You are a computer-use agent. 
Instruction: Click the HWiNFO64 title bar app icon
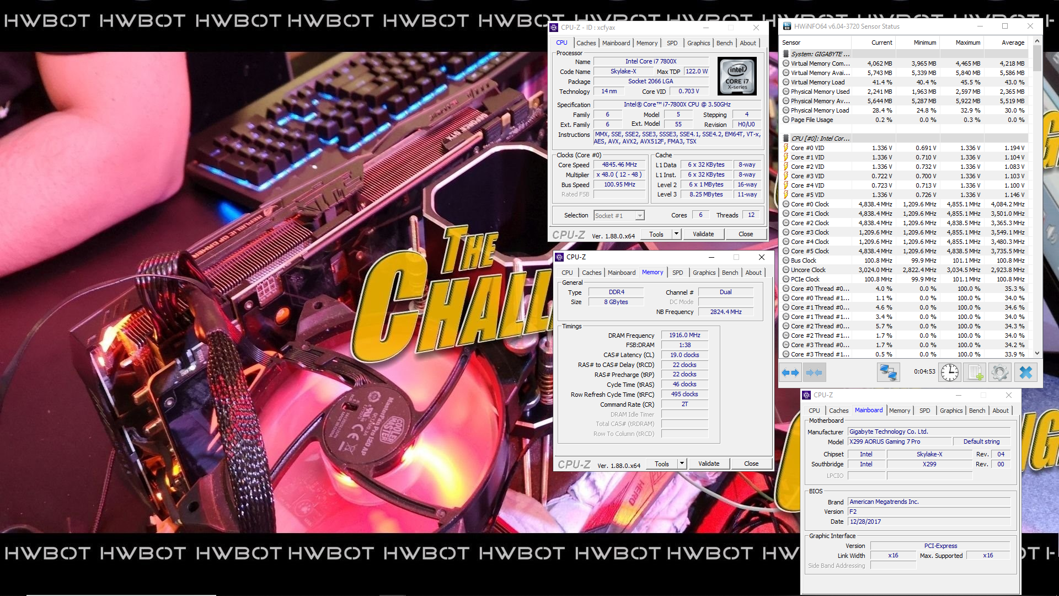787,26
